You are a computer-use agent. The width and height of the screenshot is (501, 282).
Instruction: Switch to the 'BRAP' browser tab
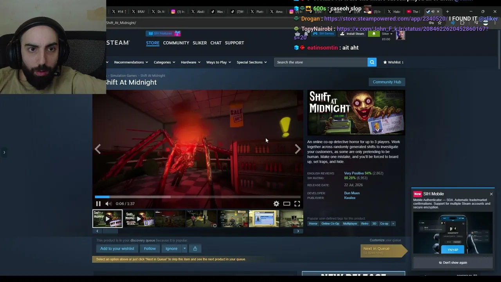tap(138, 11)
